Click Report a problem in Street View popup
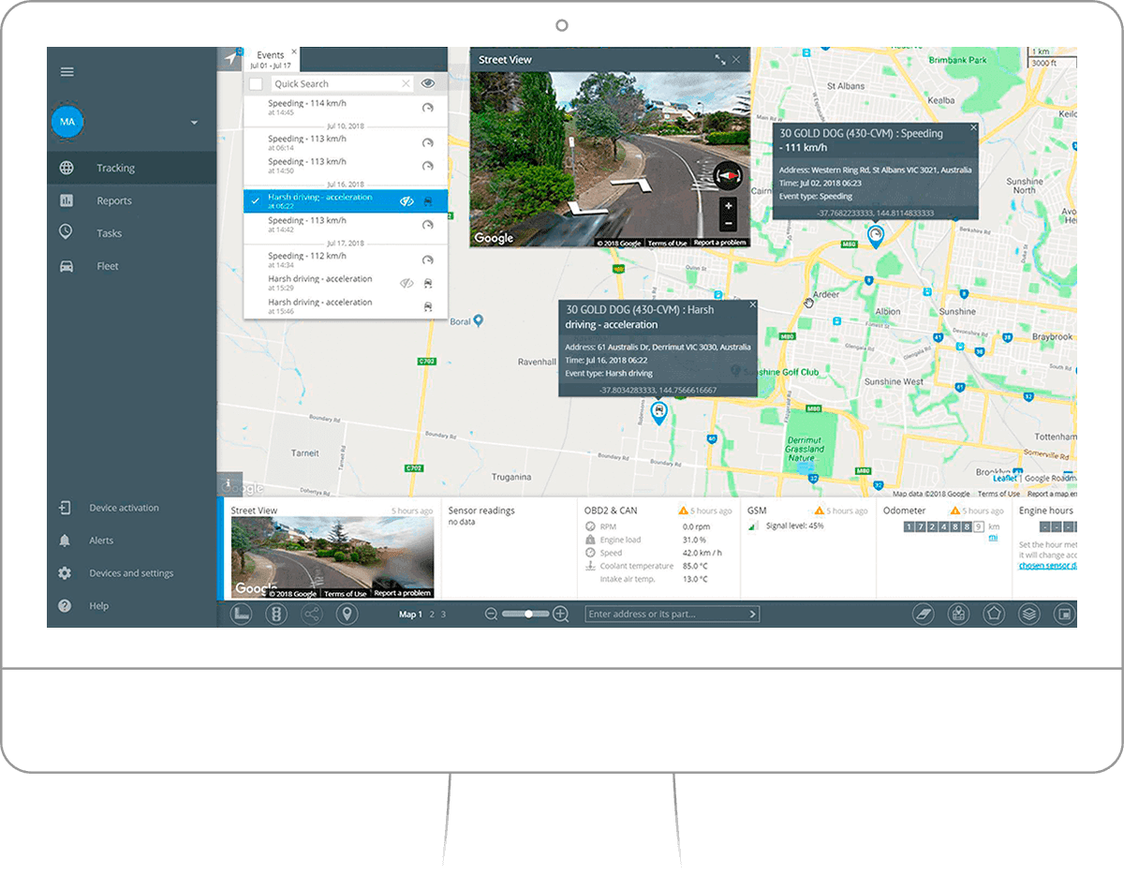 (719, 243)
